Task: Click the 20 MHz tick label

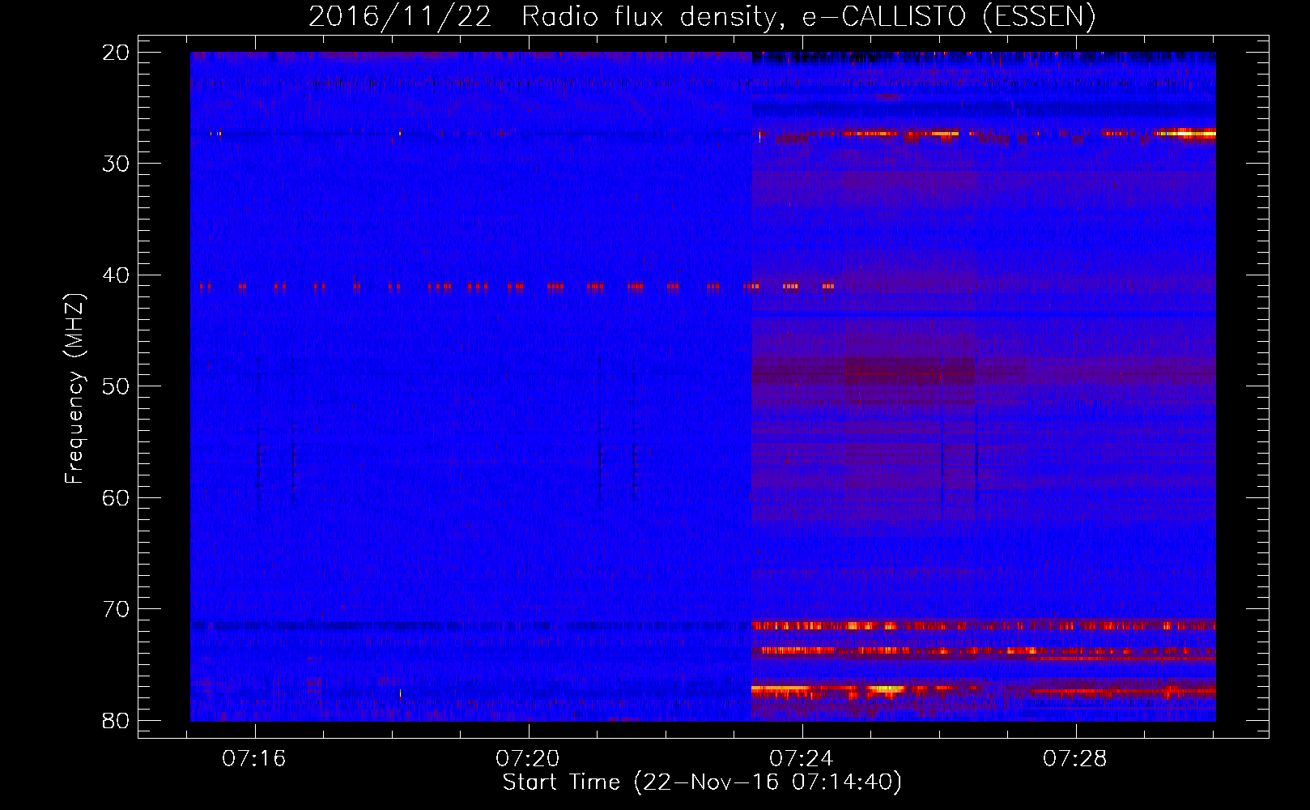Action: [x=117, y=53]
